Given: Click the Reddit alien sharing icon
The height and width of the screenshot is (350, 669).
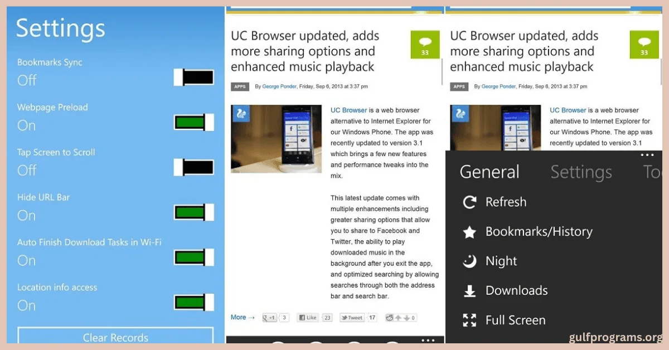Looking at the screenshot, I should pos(389,317).
